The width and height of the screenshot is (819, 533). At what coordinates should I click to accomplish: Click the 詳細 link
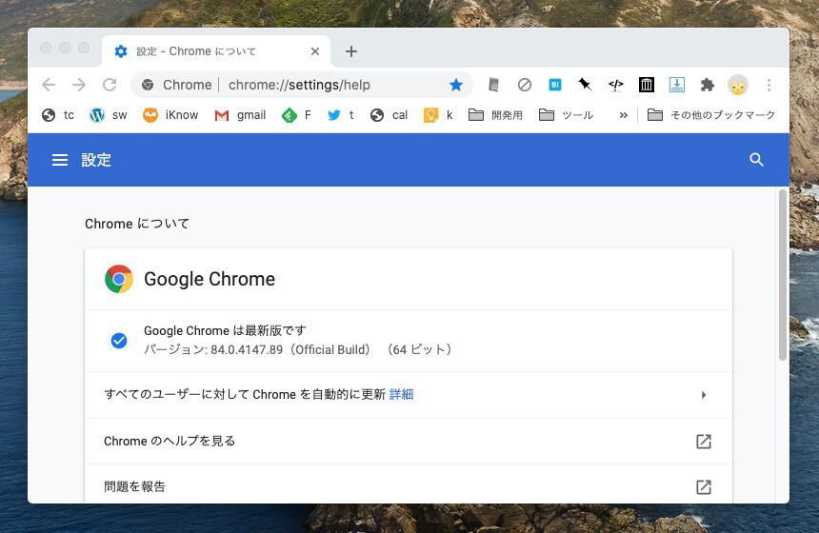[x=401, y=395]
